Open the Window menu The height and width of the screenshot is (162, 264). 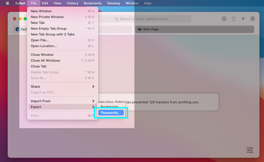[132, 3]
